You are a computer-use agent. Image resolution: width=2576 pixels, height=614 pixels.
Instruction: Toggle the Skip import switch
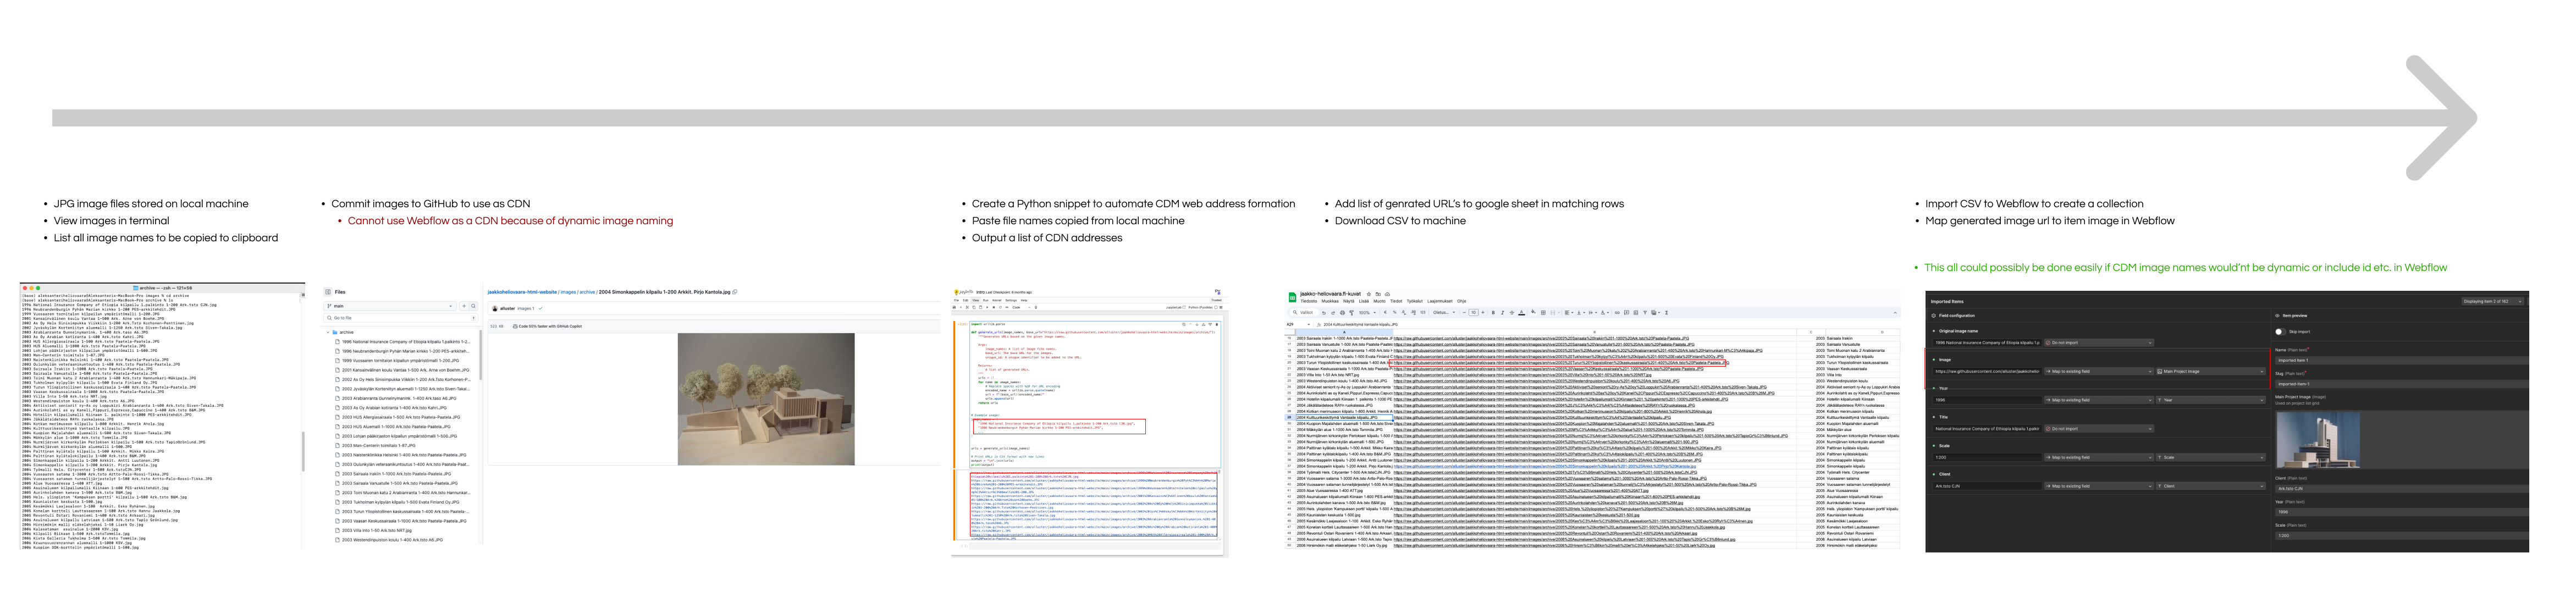[x=2280, y=332]
